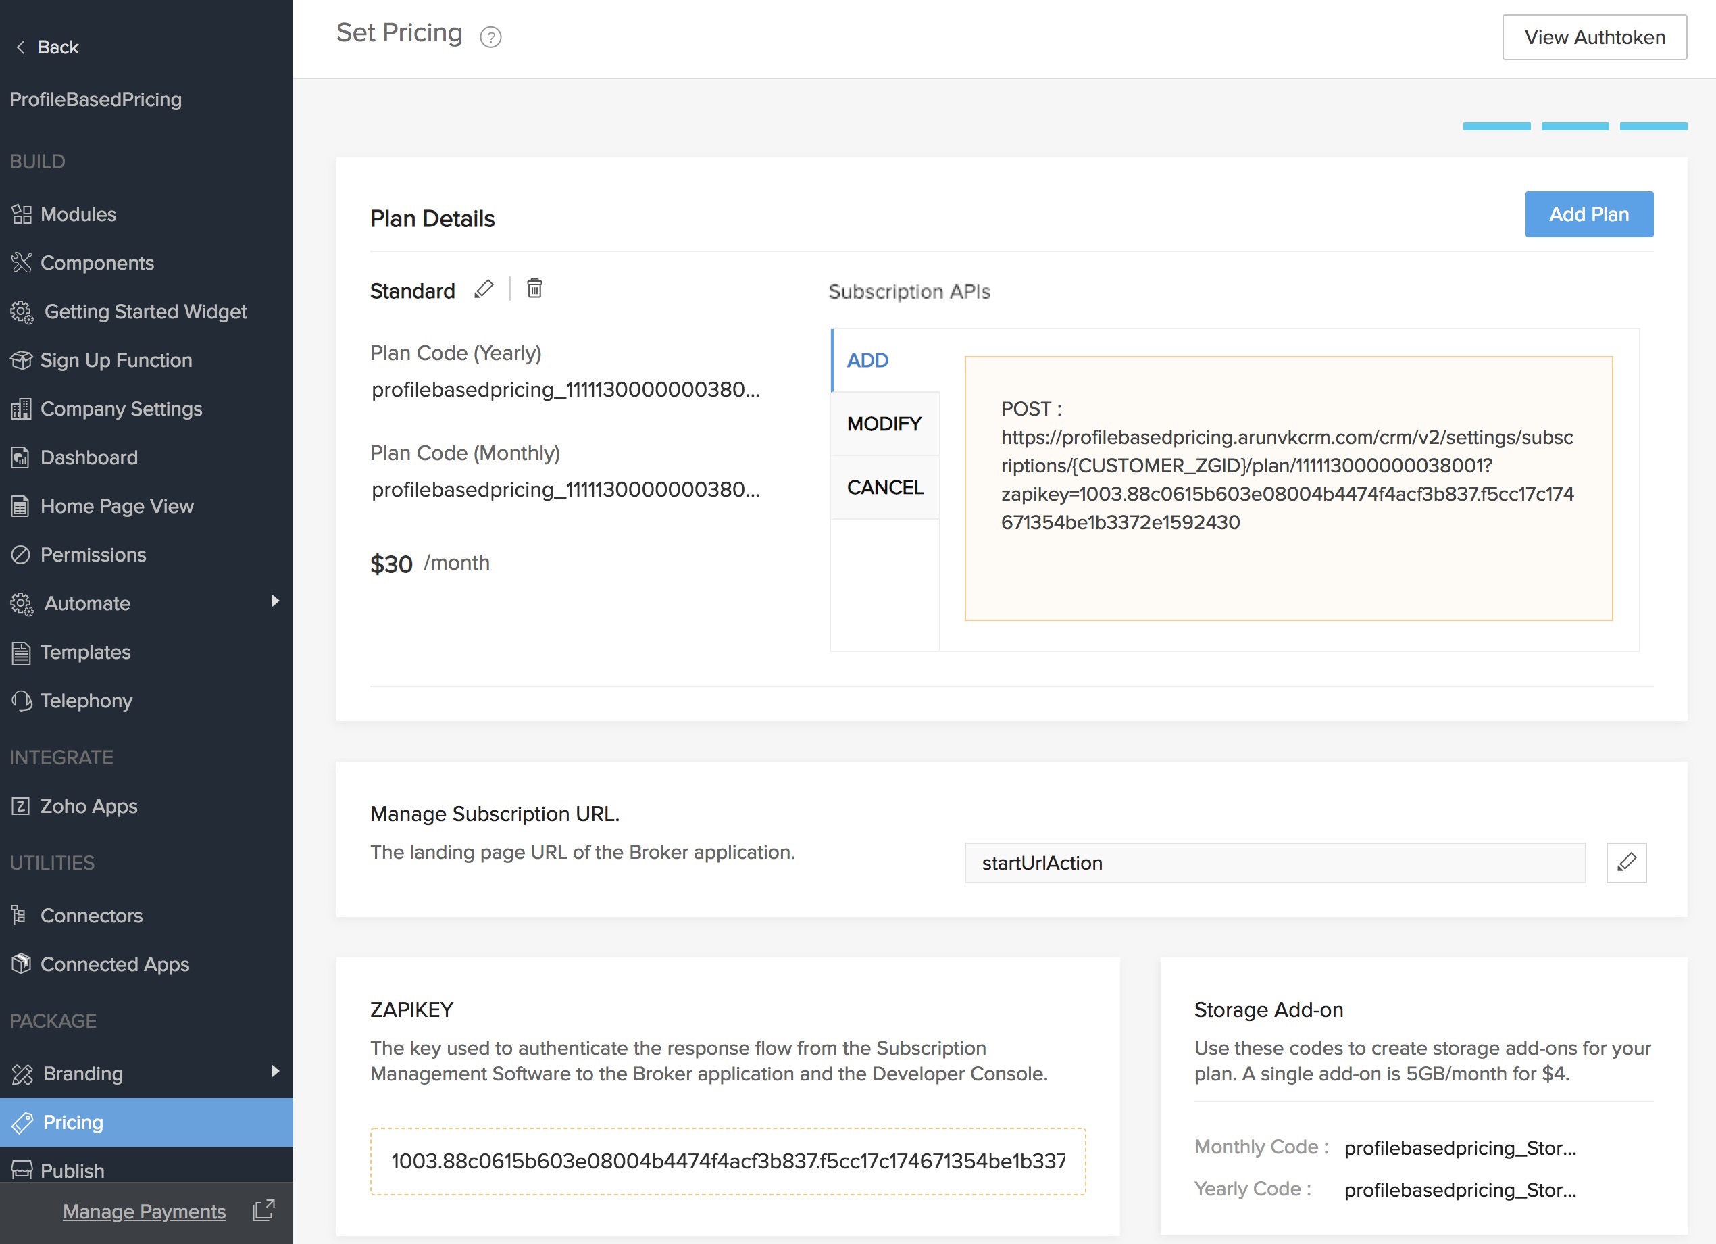This screenshot has height=1244, width=1716.
Task: Open the Manage Payments link
Action: 144,1212
